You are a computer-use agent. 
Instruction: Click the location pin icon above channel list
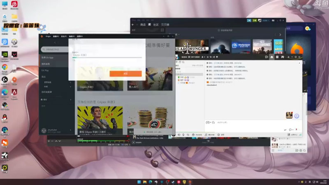tap(177, 62)
